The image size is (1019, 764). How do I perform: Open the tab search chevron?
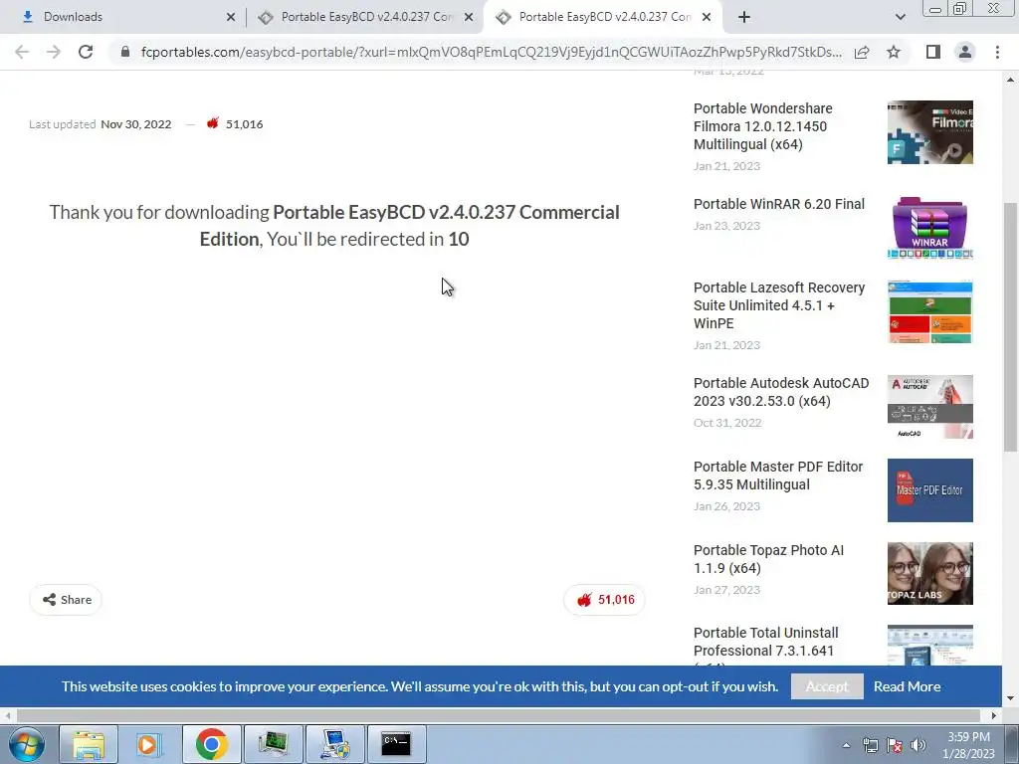pos(900,17)
